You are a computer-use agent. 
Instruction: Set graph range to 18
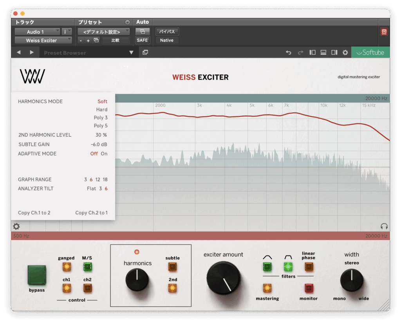[105, 179]
